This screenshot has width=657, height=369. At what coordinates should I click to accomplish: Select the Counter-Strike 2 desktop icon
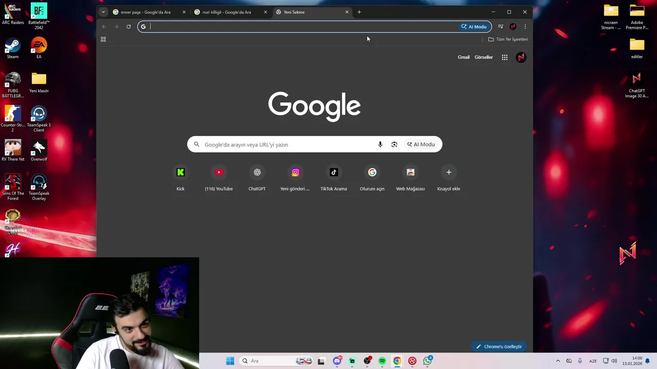tap(13, 119)
